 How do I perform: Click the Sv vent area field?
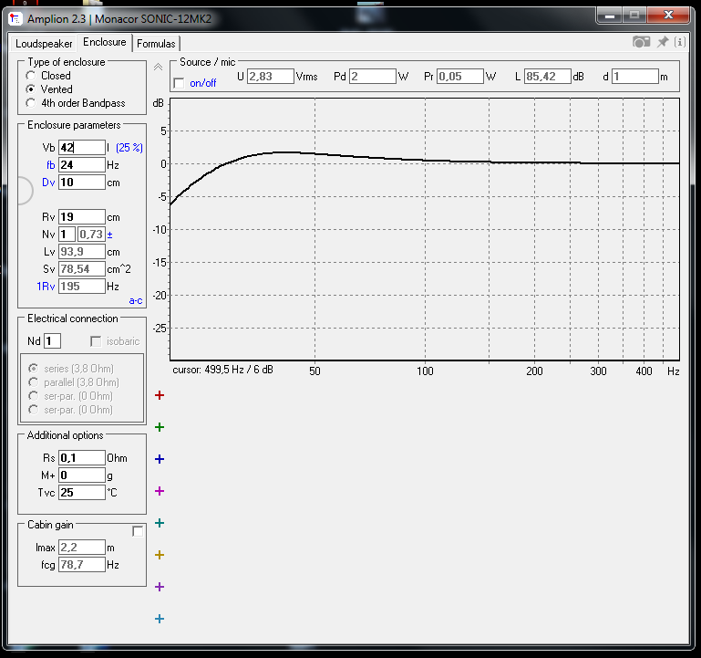click(82, 269)
